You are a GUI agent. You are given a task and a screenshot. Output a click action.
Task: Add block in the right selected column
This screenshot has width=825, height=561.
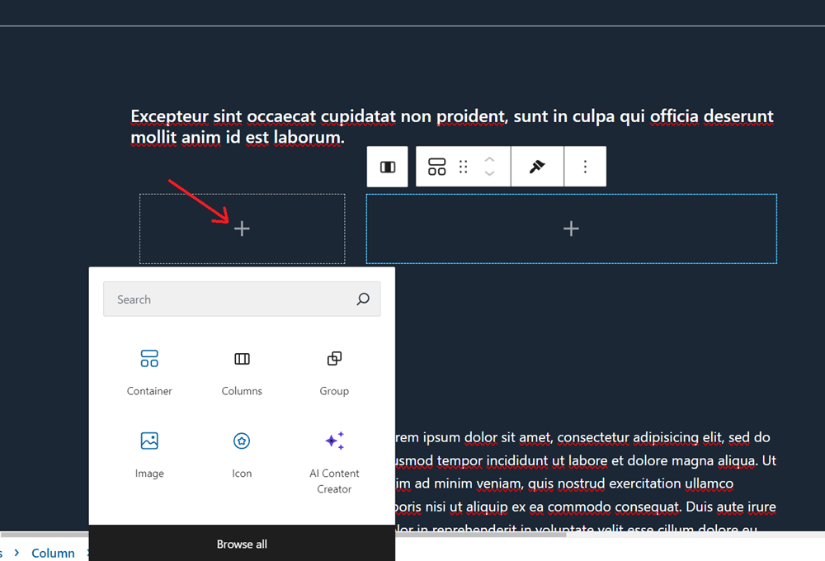(x=571, y=229)
